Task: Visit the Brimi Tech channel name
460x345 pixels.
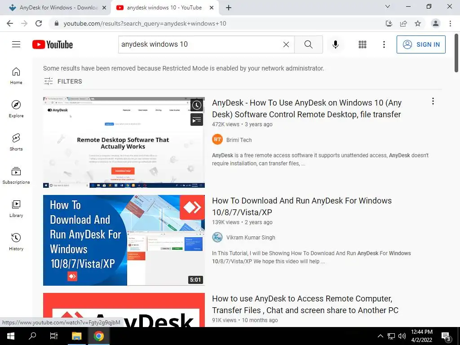Action: point(239,140)
